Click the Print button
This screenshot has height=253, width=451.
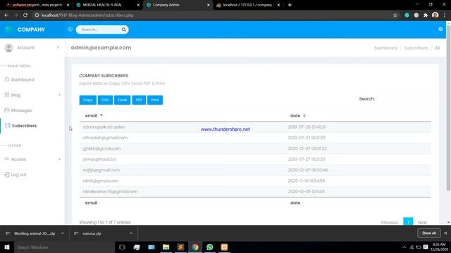click(155, 100)
